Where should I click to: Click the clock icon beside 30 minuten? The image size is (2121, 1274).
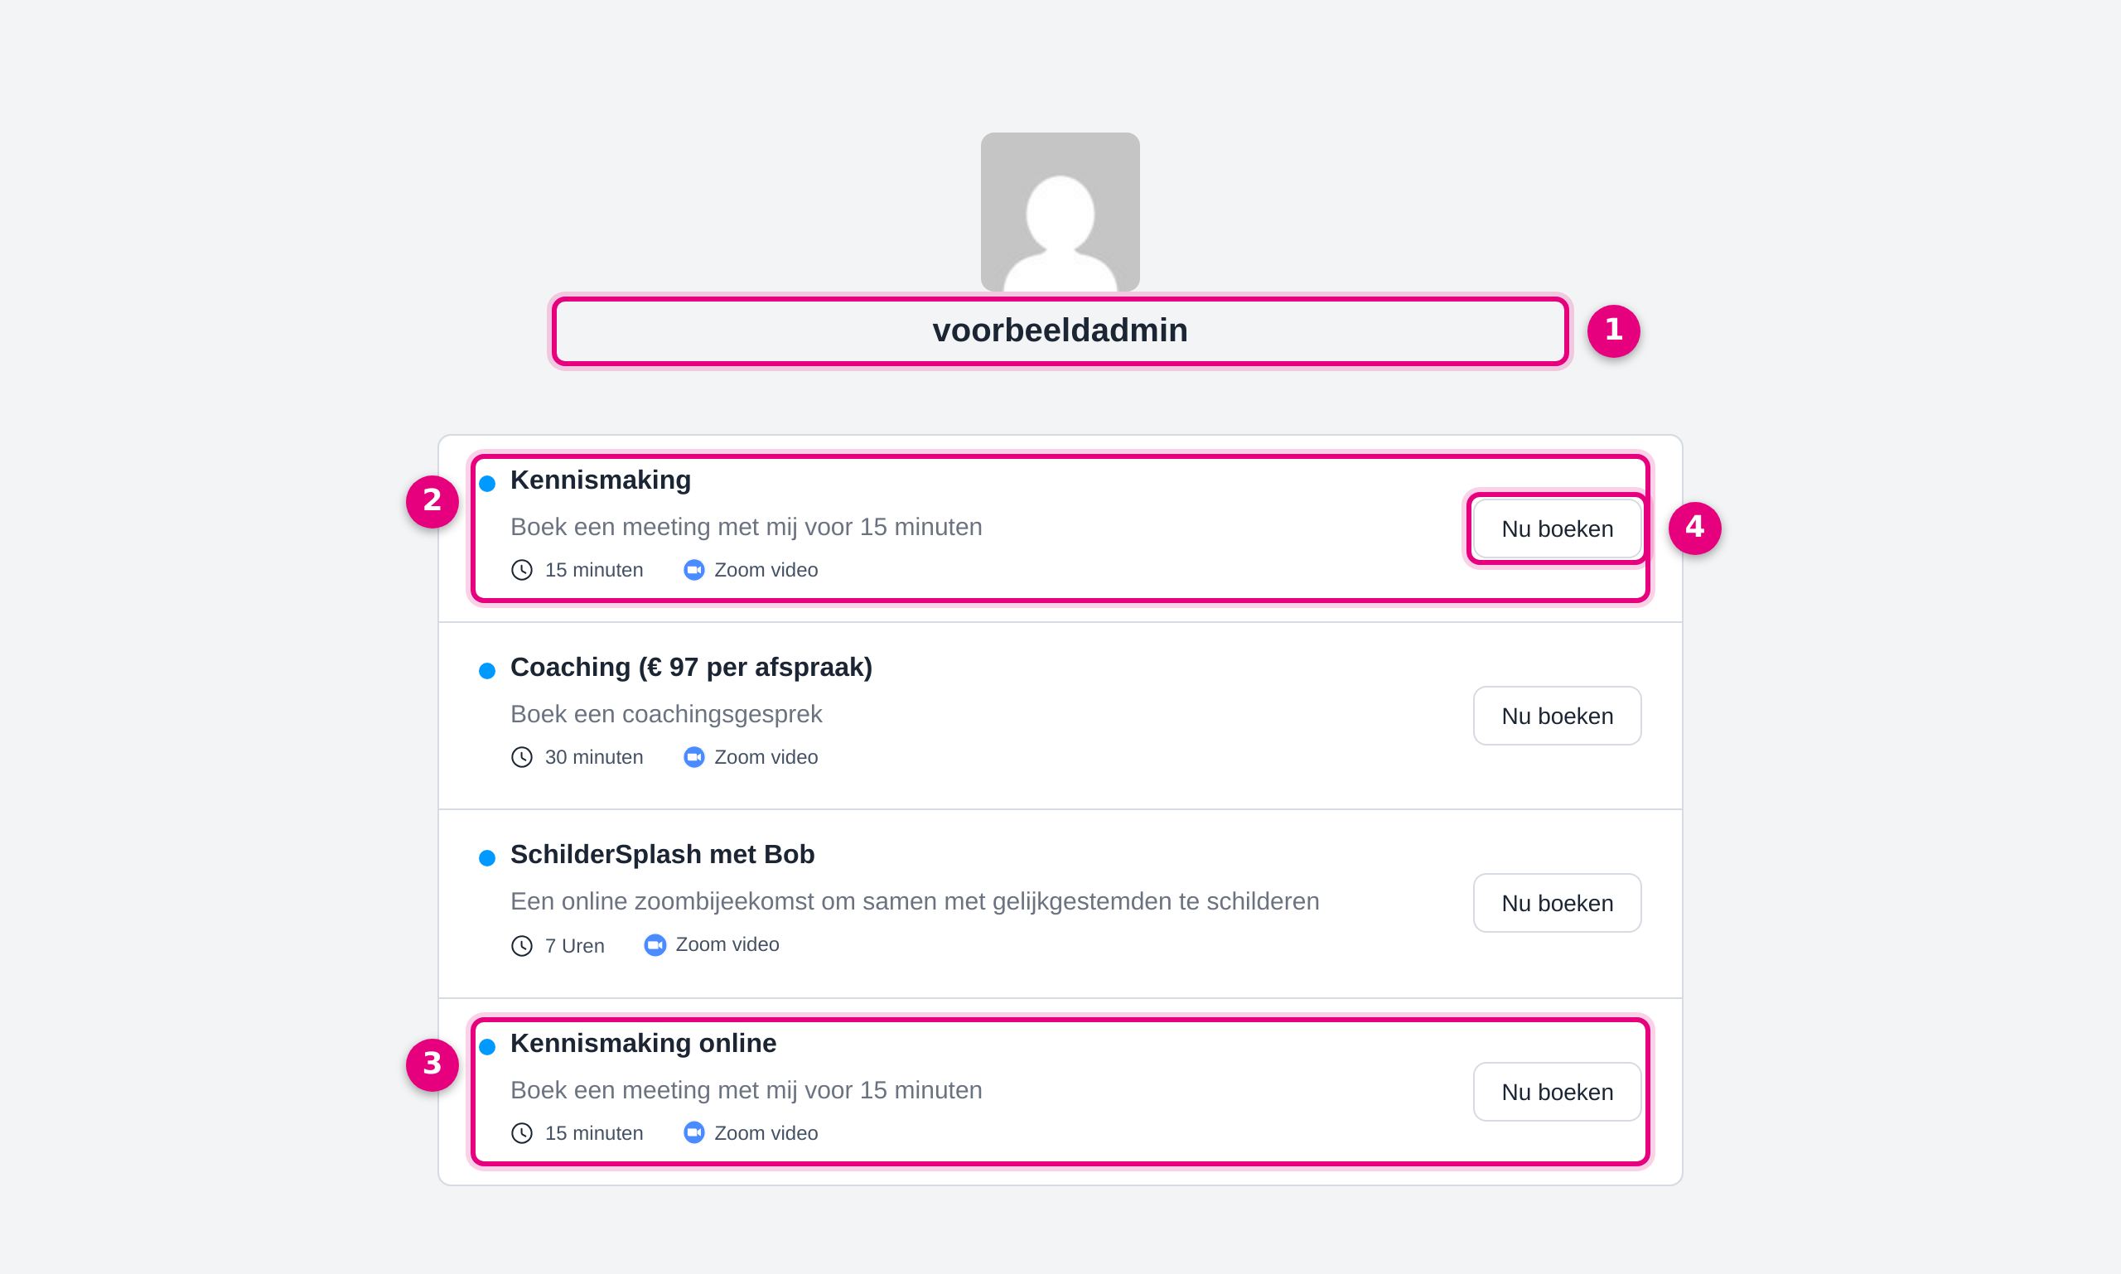pos(522,757)
